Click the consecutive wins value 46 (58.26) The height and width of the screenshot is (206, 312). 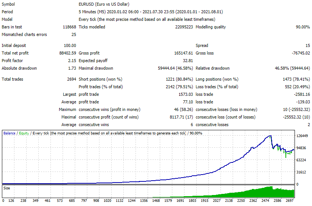[x=183, y=109]
